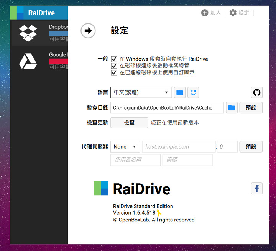Click the 檢查 update check button

(x=129, y=123)
